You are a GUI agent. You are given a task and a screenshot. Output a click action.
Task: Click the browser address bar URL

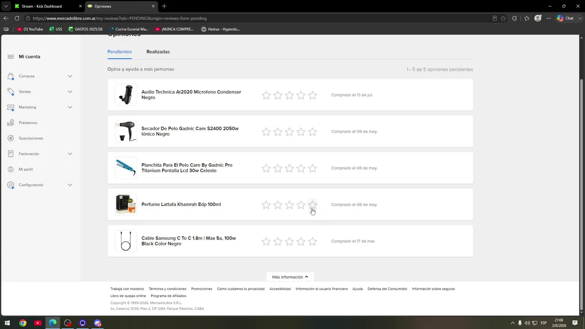[x=120, y=18]
